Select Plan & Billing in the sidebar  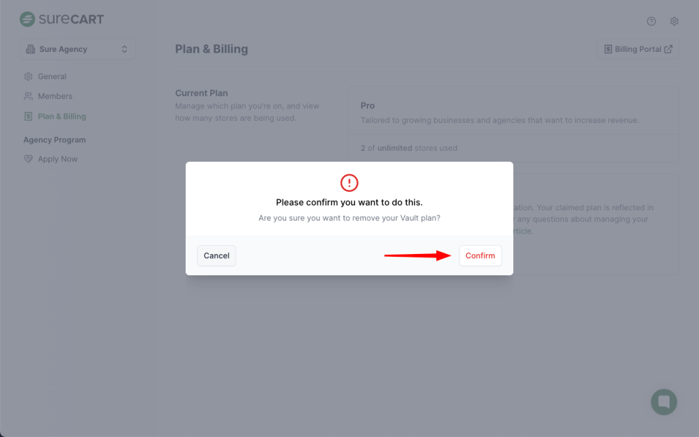coord(61,116)
